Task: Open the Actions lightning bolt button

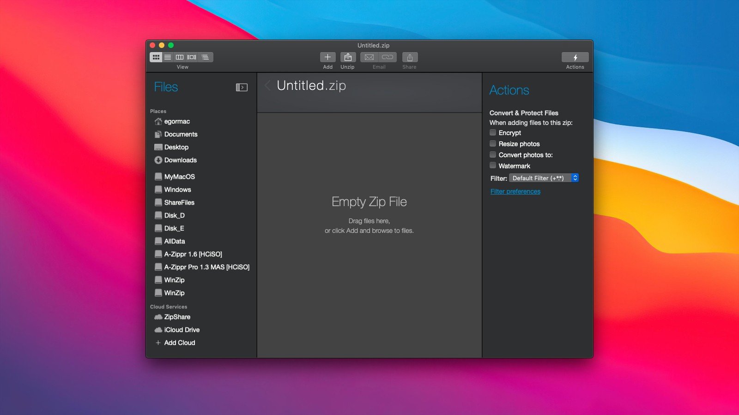Action: pyautogui.click(x=575, y=57)
